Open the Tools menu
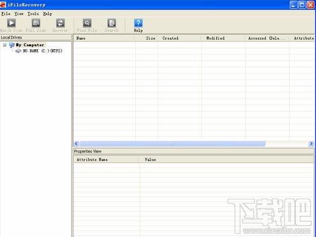Viewport: 316px width, 237px height. tap(33, 14)
